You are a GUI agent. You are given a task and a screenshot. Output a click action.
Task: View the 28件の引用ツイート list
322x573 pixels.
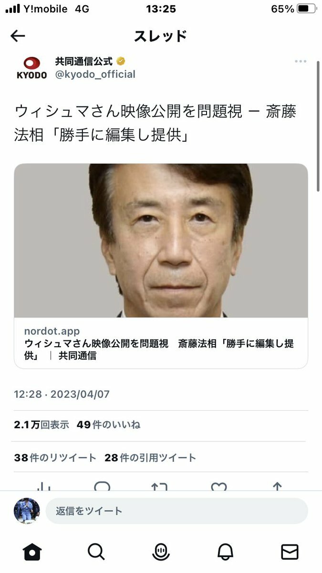(x=150, y=457)
